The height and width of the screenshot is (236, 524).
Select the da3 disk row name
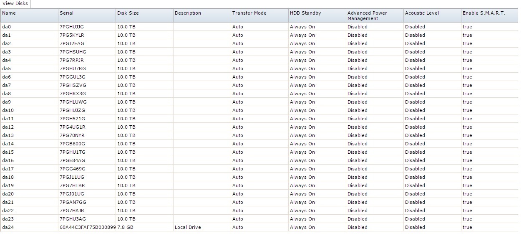[x=7, y=52]
